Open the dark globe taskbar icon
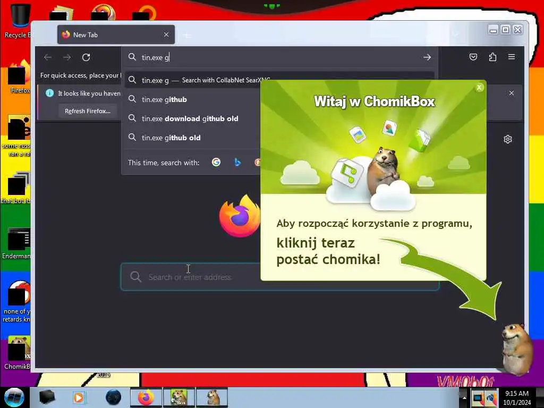 114,397
